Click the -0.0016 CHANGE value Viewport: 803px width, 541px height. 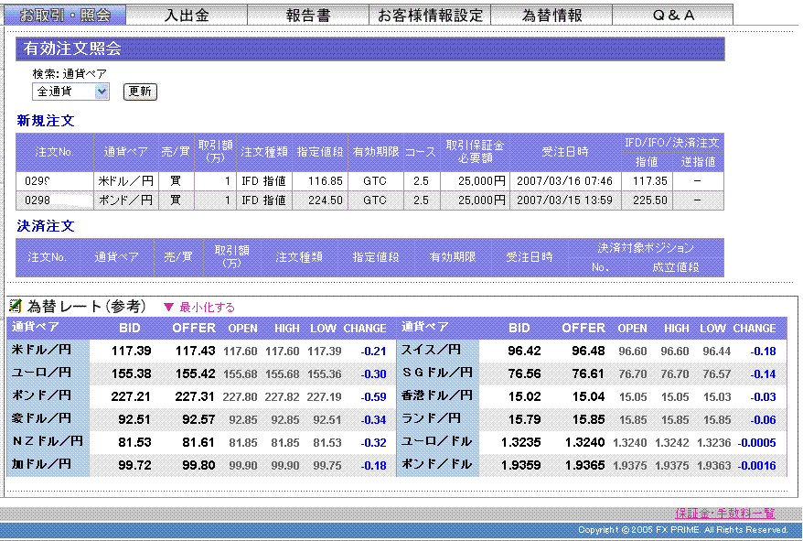757,466
